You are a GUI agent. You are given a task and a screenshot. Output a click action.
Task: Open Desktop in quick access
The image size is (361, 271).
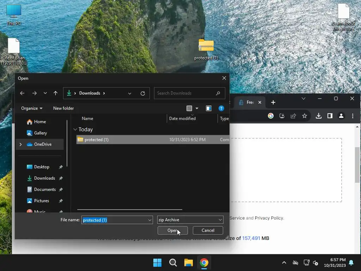click(42, 167)
